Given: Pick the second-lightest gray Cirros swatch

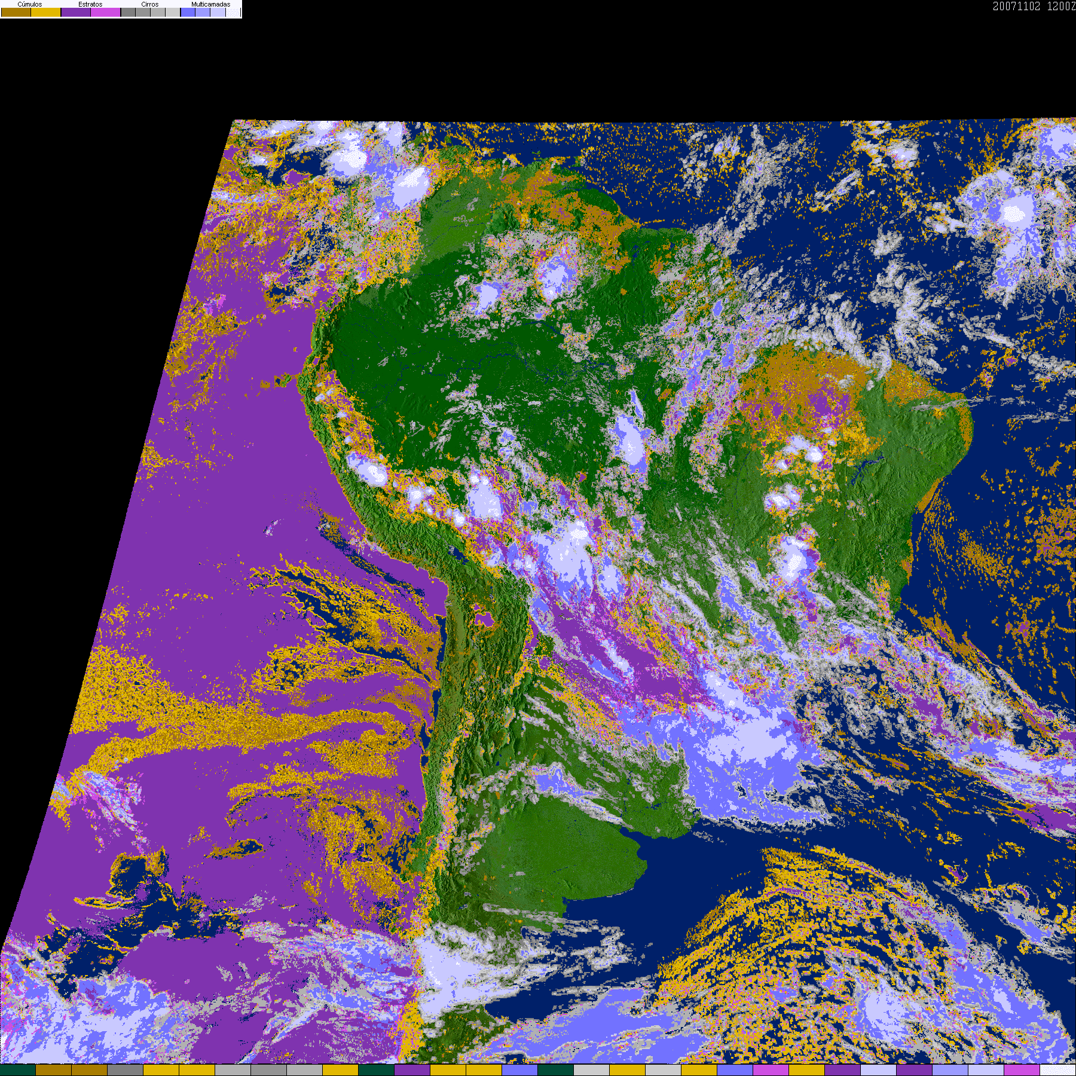Looking at the screenshot, I should coord(158,12).
